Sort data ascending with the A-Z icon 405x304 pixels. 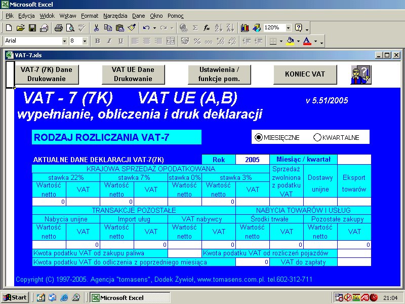pos(219,27)
